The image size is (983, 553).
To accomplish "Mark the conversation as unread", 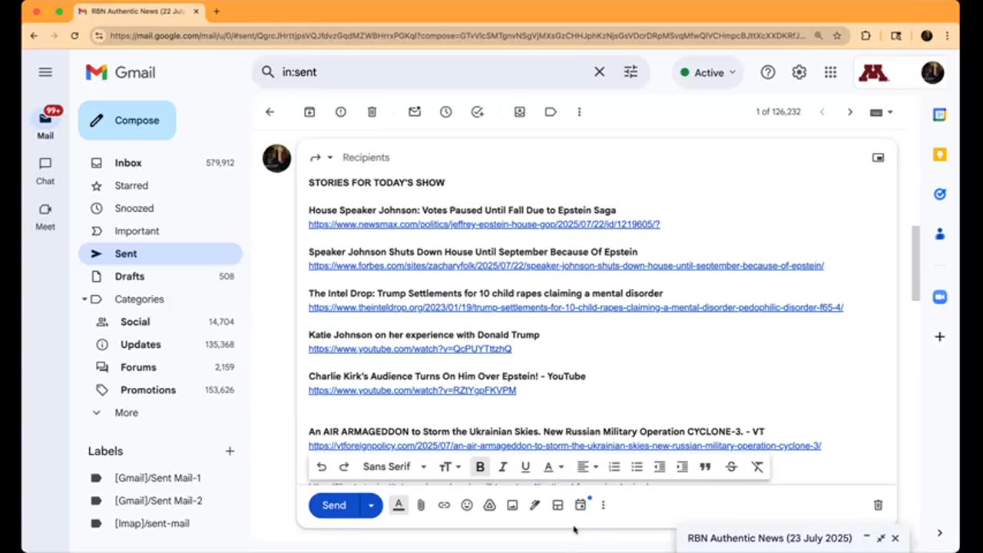I will tap(415, 112).
